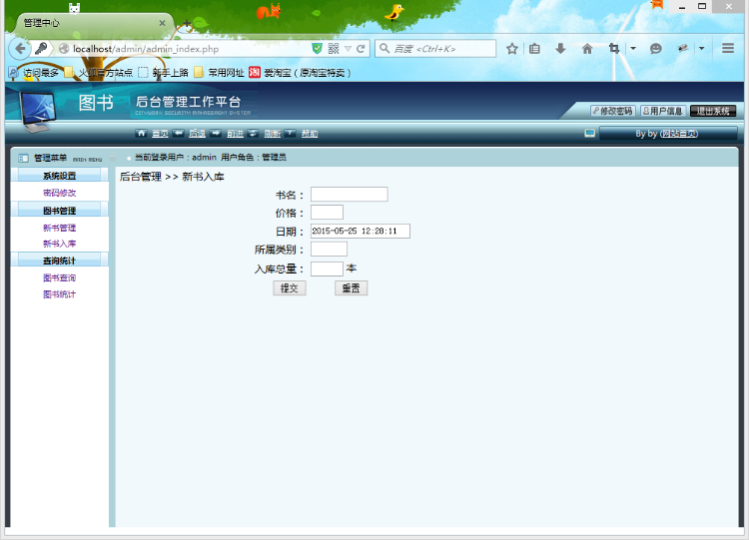Click the 帮助 navigation link
The image size is (749, 540).
pos(310,134)
